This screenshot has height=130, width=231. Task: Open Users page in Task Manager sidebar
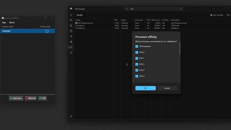[x=71, y=42]
